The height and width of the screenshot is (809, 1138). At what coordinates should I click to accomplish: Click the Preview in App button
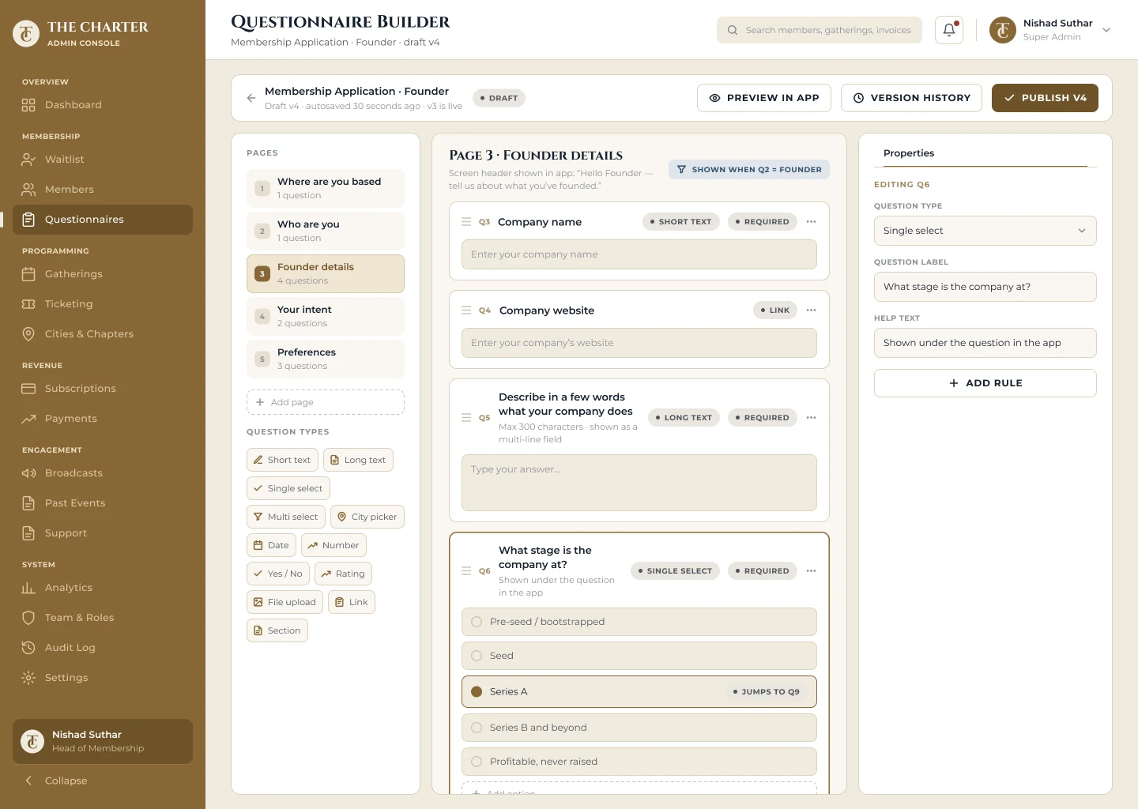(x=764, y=98)
